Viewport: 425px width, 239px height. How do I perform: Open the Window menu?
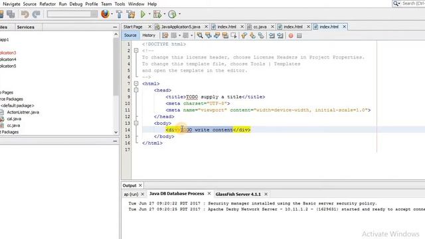(136, 4)
